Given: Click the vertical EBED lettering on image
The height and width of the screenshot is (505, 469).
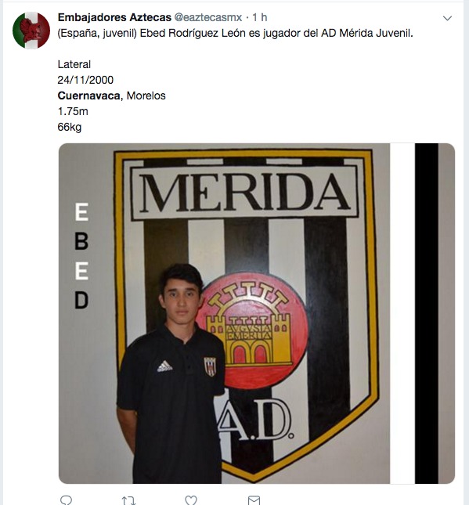Looking at the screenshot, I should click(81, 256).
